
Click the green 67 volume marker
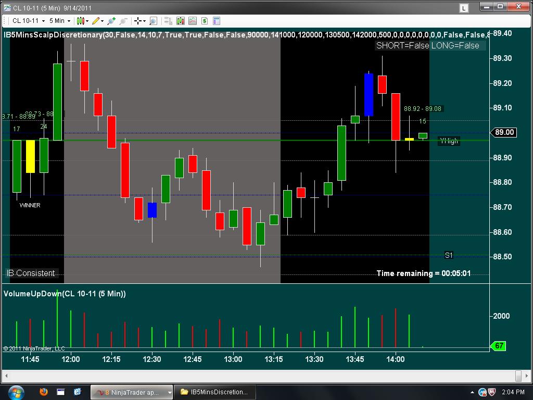[499, 346]
